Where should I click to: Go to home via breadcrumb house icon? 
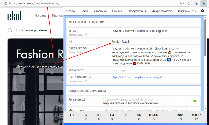[10, 30]
